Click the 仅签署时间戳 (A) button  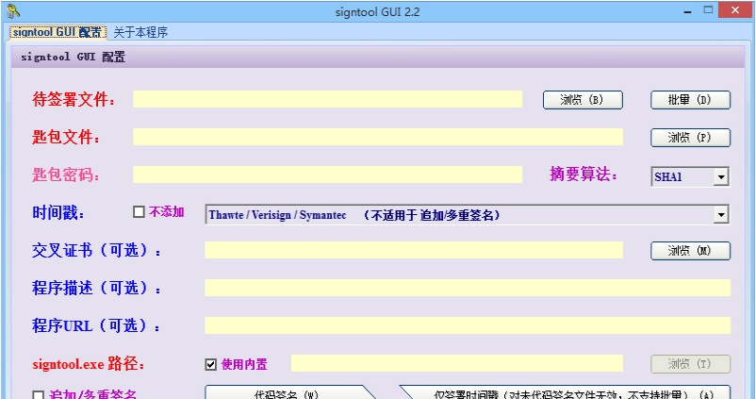point(565,392)
